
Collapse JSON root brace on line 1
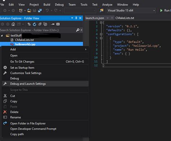tap(101, 22)
